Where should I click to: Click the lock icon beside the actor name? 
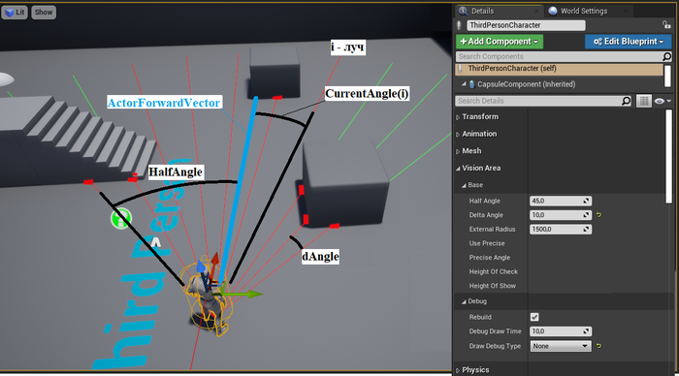click(x=666, y=25)
